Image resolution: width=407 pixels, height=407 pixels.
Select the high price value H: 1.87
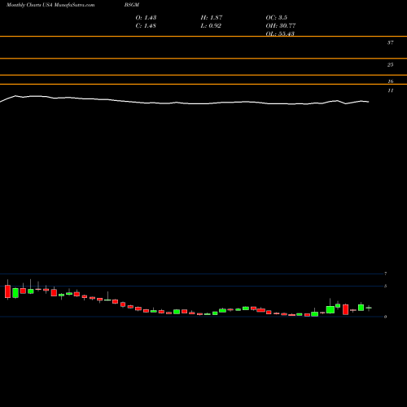tap(212, 17)
